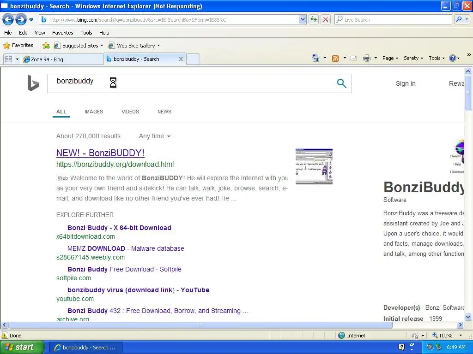Open the Tools command bar menu

click(x=437, y=58)
